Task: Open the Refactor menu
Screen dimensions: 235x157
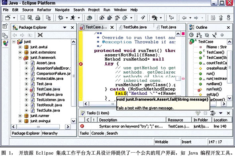Action: pos(44,10)
